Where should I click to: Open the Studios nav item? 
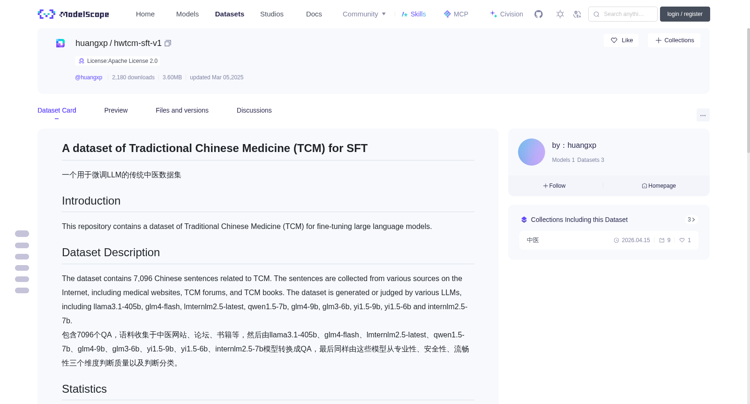tap(272, 14)
